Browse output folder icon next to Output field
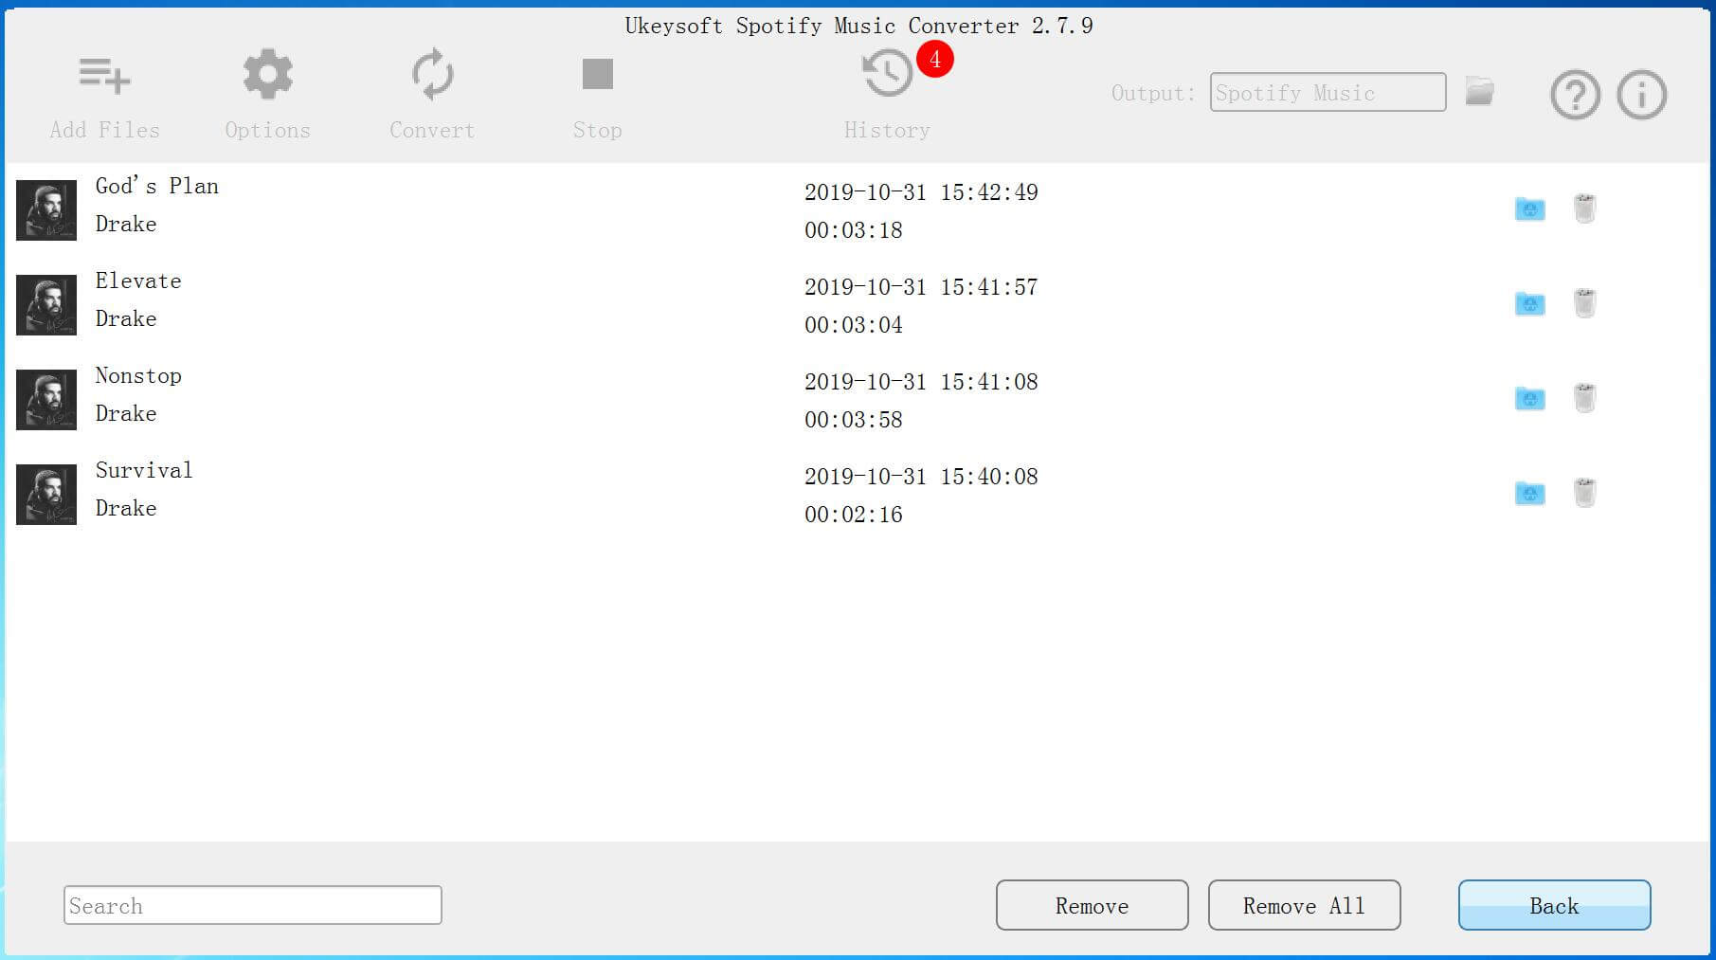The width and height of the screenshot is (1716, 960). tap(1479, 91)
